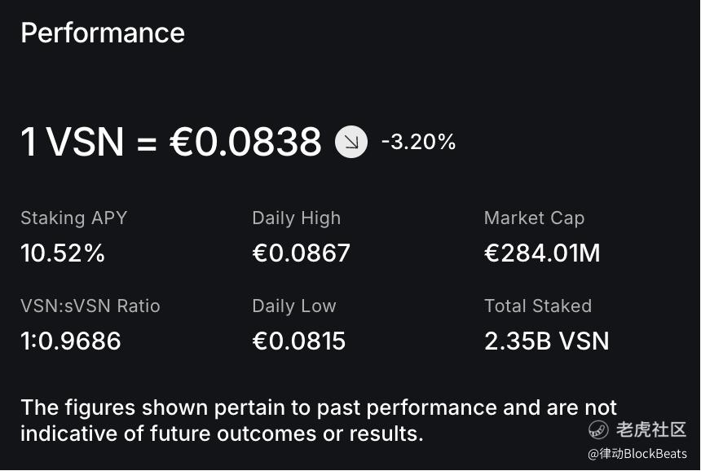Click the 1 VSN = €0.0838 price
The image size is (701, 471).
tap(171, 142)
